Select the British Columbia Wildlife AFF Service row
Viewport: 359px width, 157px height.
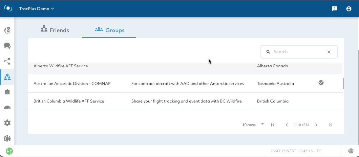[69, 101]
